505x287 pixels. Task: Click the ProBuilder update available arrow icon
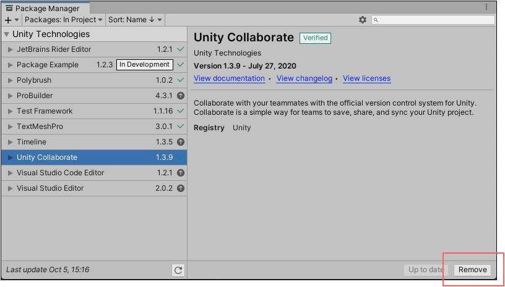tap(181, 96)
